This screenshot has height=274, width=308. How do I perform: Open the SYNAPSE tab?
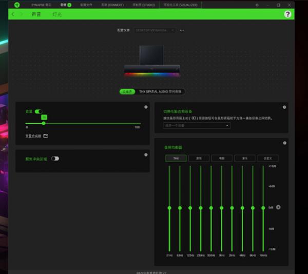point(41,5)
